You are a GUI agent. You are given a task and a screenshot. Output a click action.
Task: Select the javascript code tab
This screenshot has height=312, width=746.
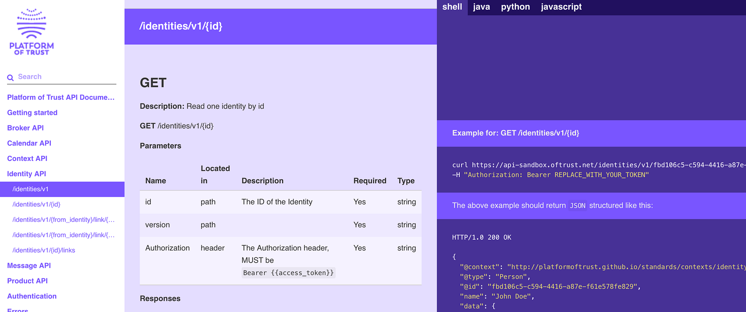(x=561, y=7)
